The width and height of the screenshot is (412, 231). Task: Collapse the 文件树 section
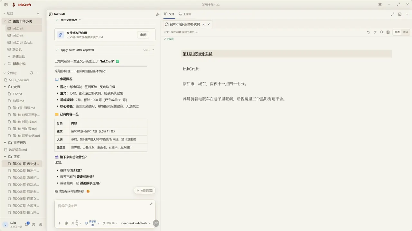click(x=5, y=73)
